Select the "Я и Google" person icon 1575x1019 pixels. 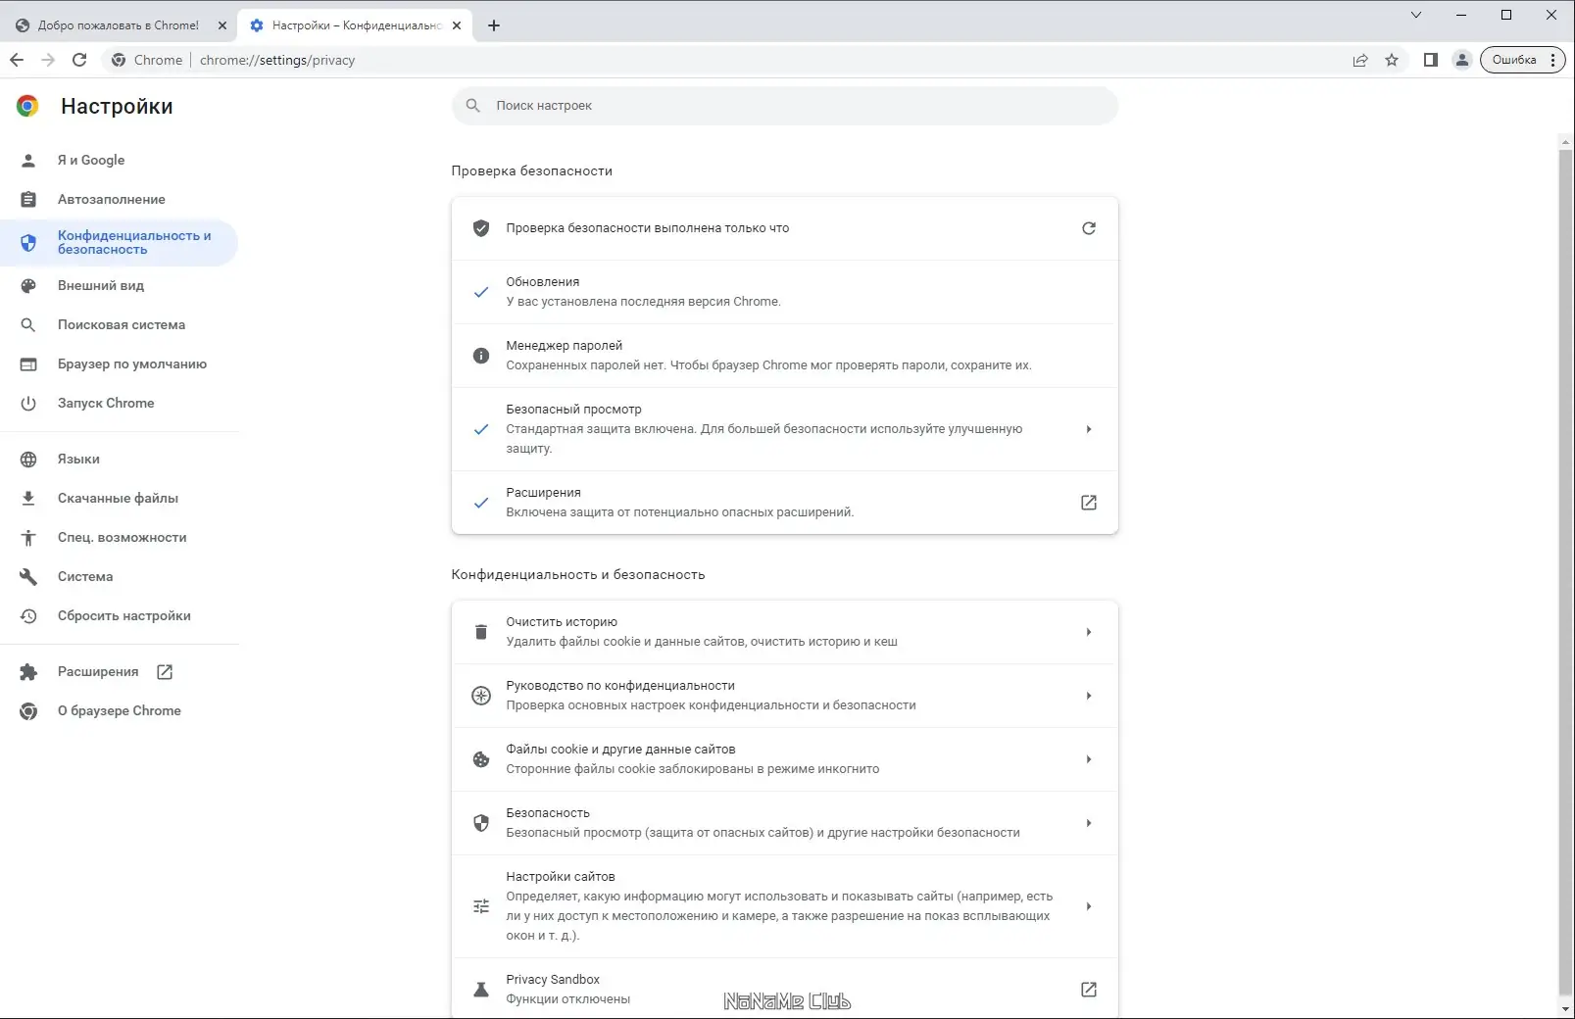(28, 160)
